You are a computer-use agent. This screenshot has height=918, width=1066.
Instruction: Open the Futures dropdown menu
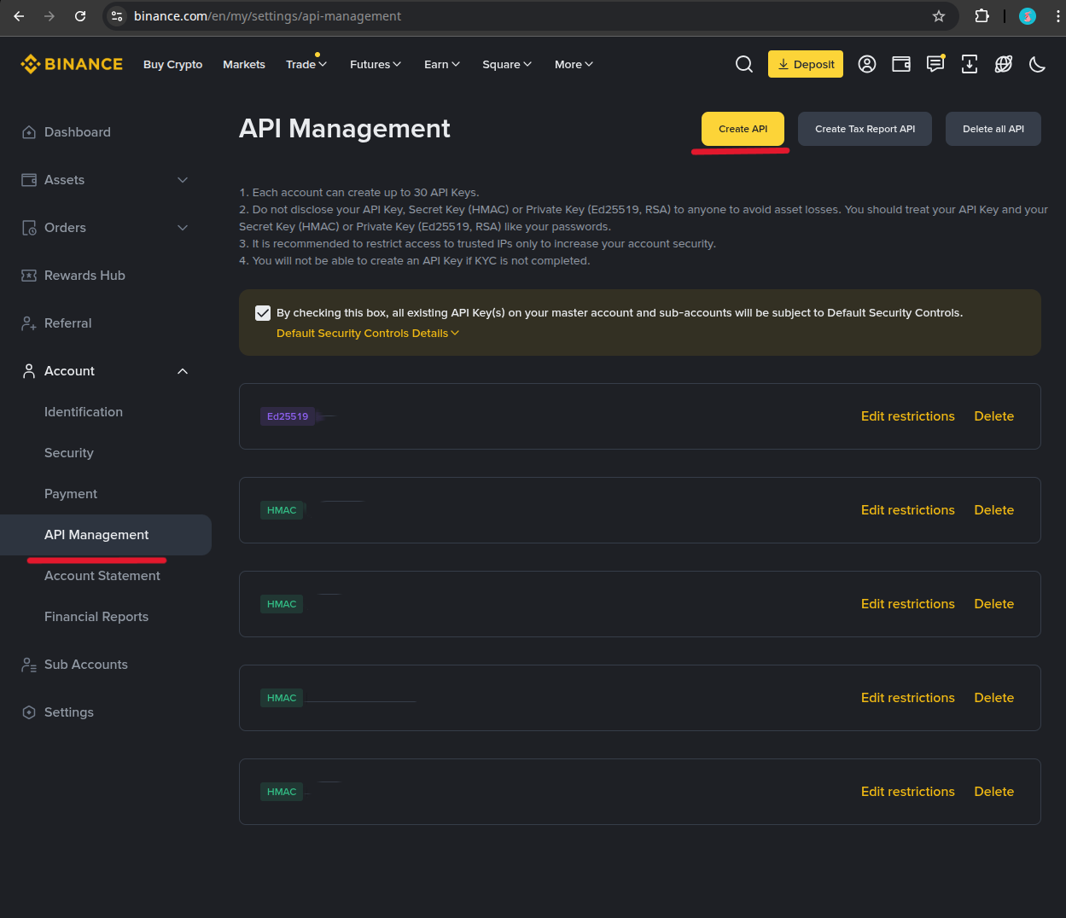pyautogui.click(x=376, y=64)
